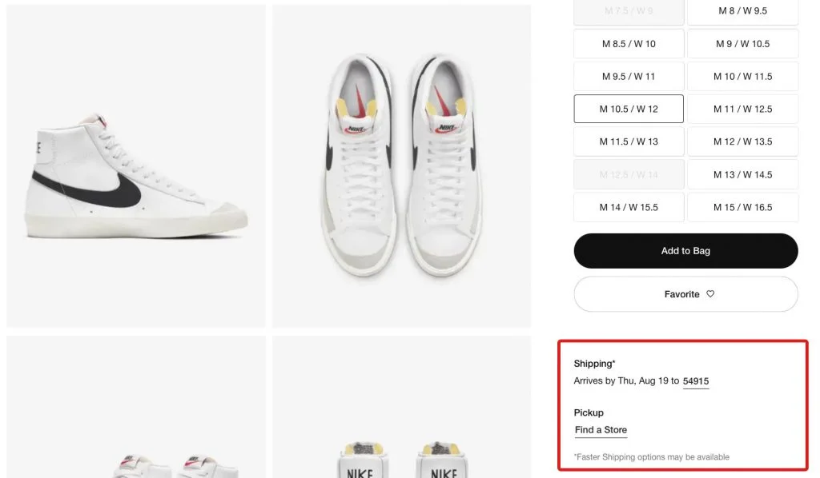Image resolution: width=820 pixels, height=478 pixels.
Task: Open the heel-view Nike shoe image
Action: 401,408
